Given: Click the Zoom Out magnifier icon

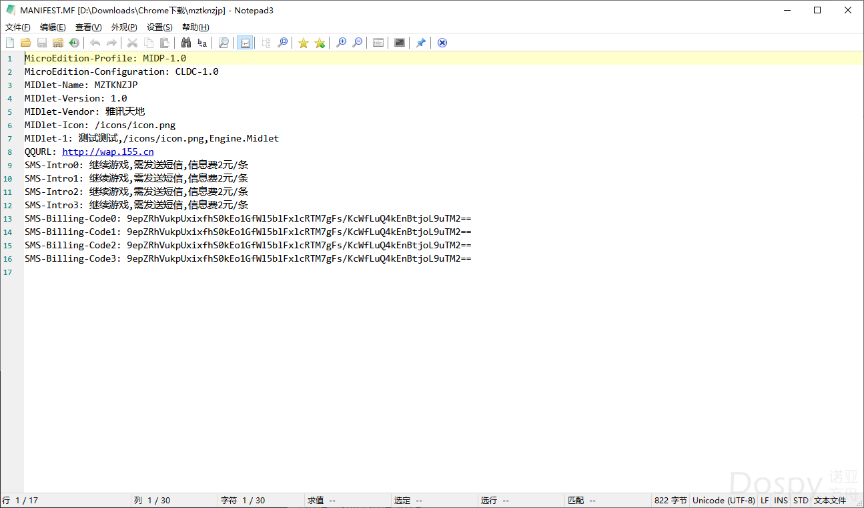Looking at the screenshot, I should 358,43.
